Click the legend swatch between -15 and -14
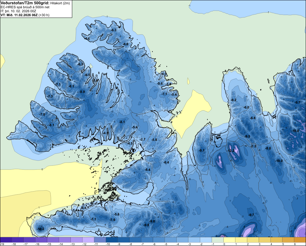 coord(53,240)
